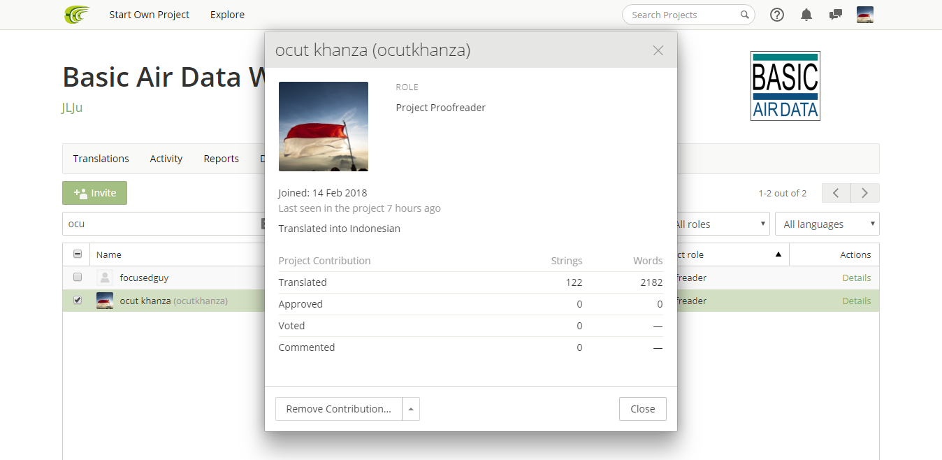Uncheck the ocut khanza row checkbox
The height and width of the screenshot is (460, 942).
(x=78, y=301)
